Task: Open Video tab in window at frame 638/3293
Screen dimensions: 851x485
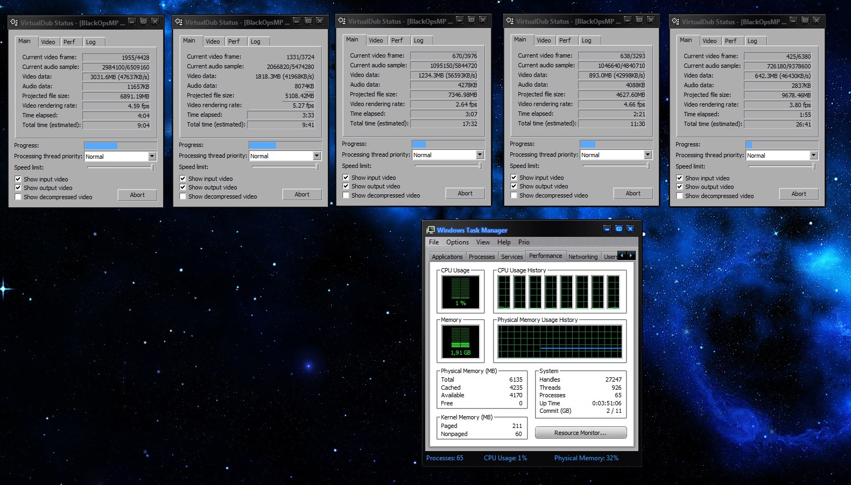Action: pyautogui.click(x=544, y=40)
